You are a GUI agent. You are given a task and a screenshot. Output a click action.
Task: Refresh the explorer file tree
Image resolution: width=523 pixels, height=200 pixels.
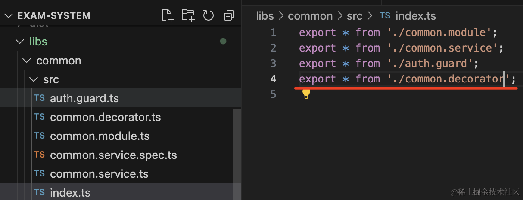tap(209, 16)
